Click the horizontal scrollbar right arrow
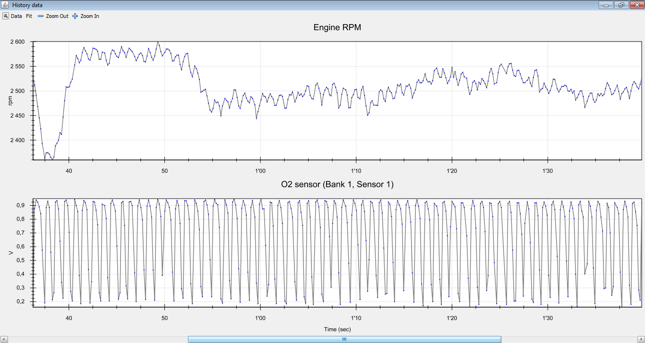The height and width of the screenshot is (343, 645). [641, 339]
